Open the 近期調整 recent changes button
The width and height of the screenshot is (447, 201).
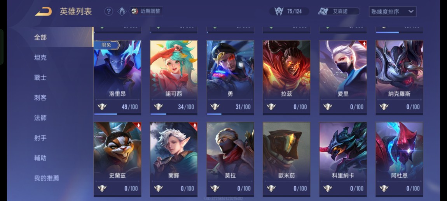(147, 11)
